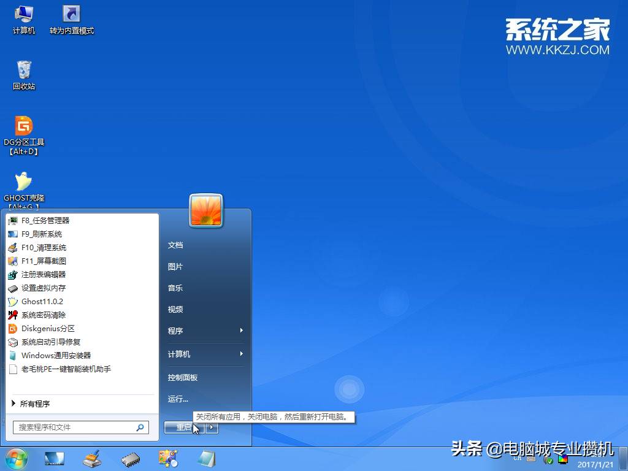The height and width of the screenshot is (471, 628).
Task: Open the memory chip icon on the taskbar
Action: click(x=130, y=458)
